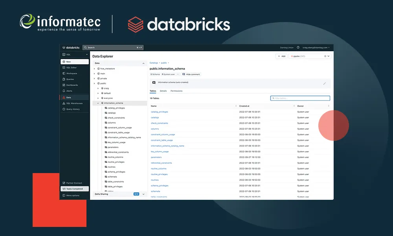
Task: Open Menu options at sidebar bottom
Action: coord(71,195)
